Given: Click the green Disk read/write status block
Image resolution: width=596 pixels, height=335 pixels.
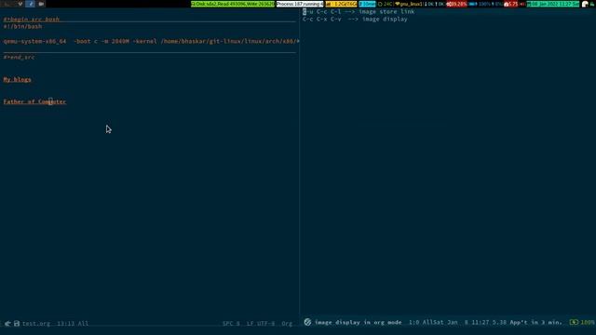Looking at the screenshot, I should (233, 4).
